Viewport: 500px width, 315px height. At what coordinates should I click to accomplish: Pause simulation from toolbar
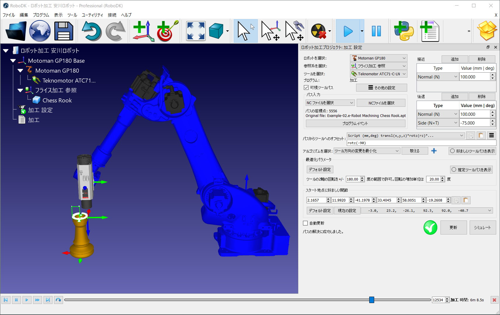376,31
